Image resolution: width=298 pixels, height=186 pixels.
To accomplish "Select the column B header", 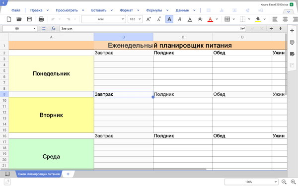I will [124, 37].
